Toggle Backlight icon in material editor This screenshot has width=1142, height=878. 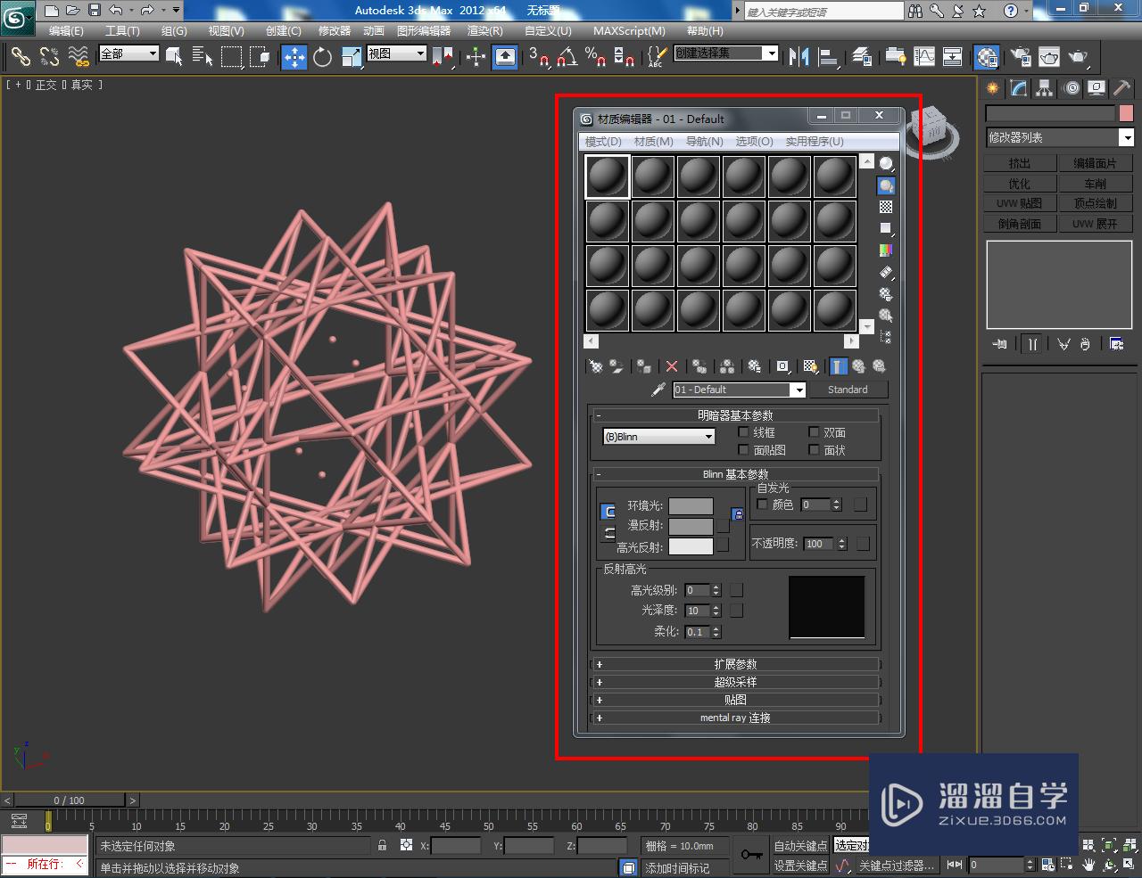click(x=886, y=185)
